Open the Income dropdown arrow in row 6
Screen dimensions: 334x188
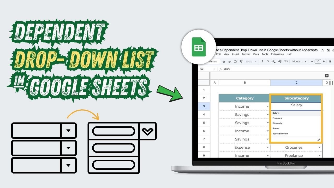click(x=268, y=131)
